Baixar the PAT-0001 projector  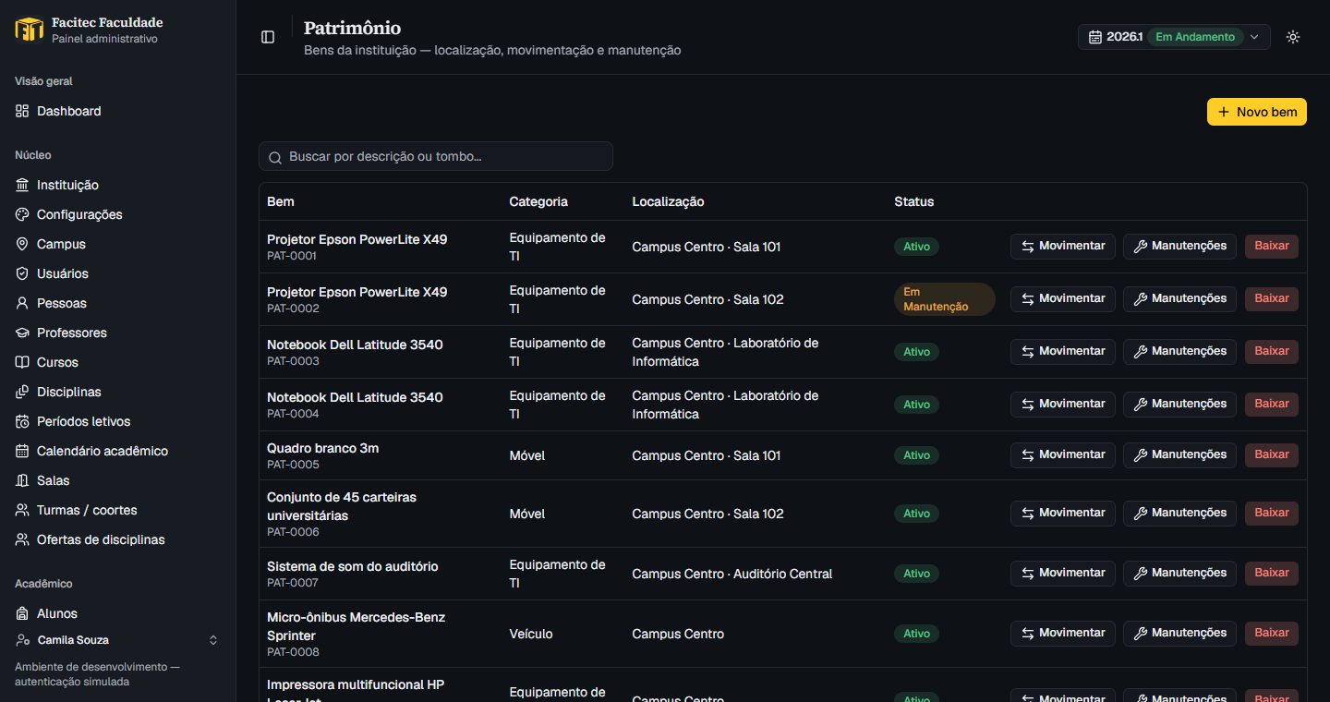point(1272,246)
